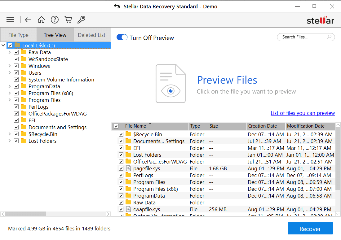Click the file list scrollbar up arrow

coord(338,125)
